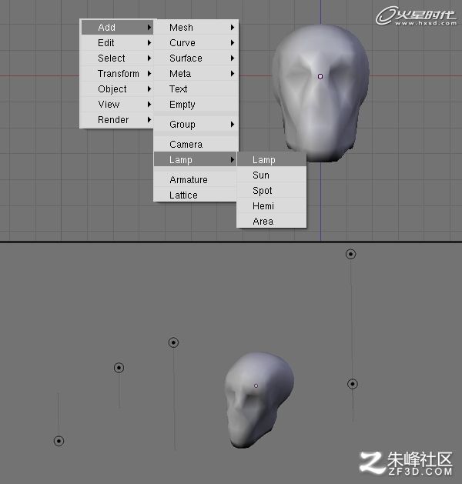
Task: Click the arrow beside Transform
Action: [x=149, y=73]
